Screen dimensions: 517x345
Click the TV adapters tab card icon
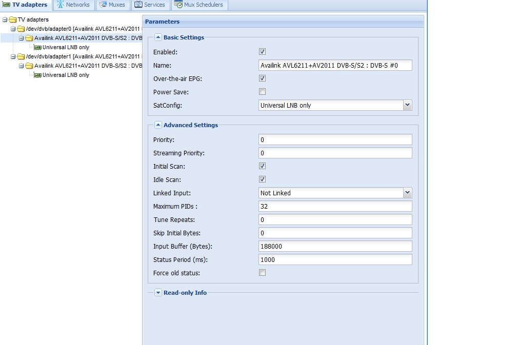click(x=6, y=5)
